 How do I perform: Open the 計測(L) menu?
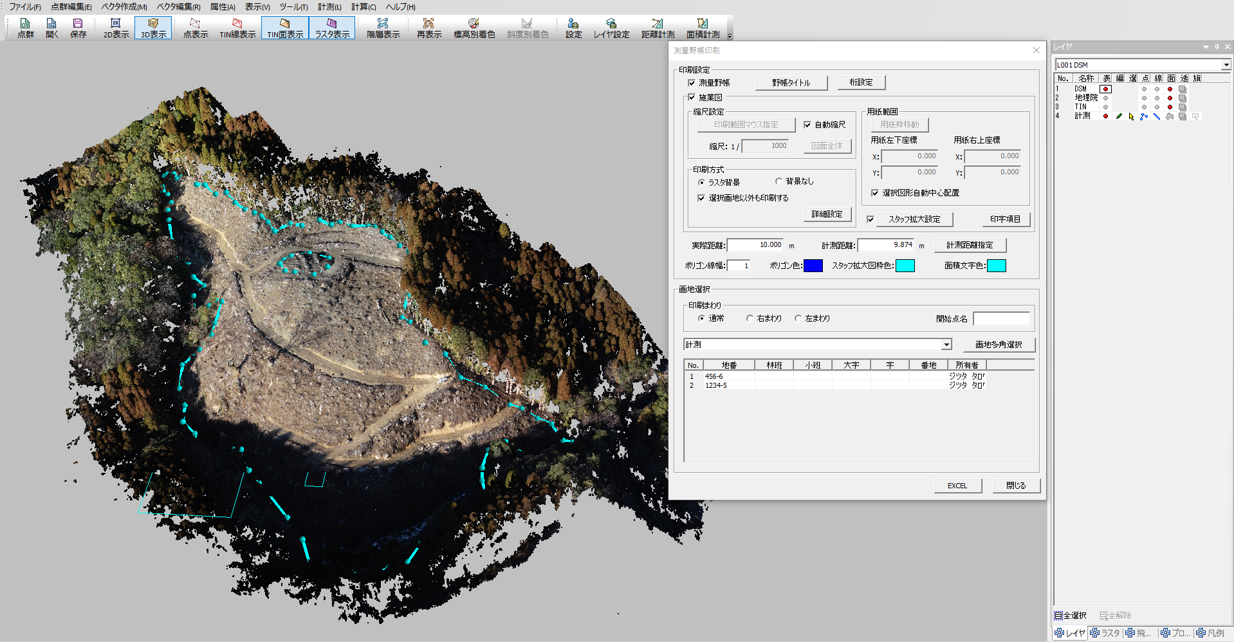point(329,7)
